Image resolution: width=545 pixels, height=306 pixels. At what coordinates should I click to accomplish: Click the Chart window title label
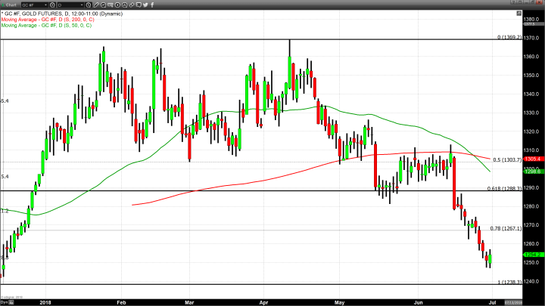11,5
